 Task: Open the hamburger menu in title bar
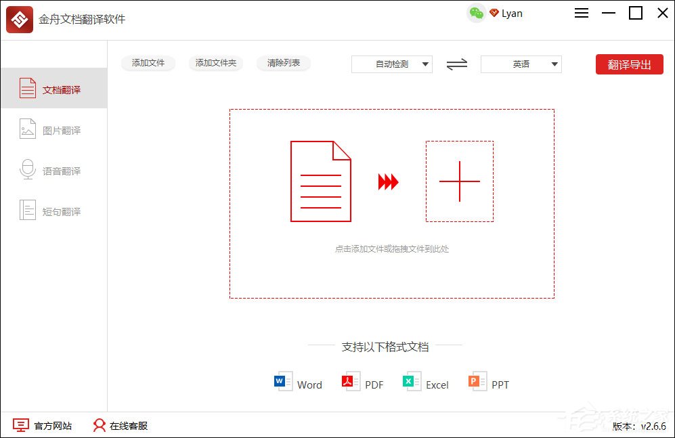[x=581, y=13]
